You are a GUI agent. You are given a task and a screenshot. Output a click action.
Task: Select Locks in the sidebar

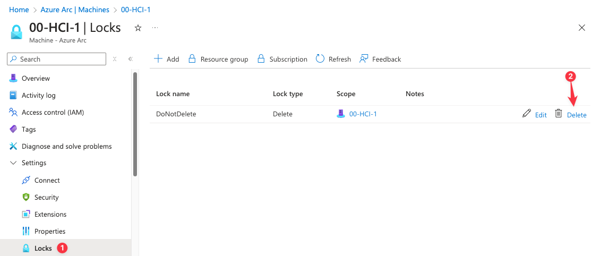[x=43, y=249]
